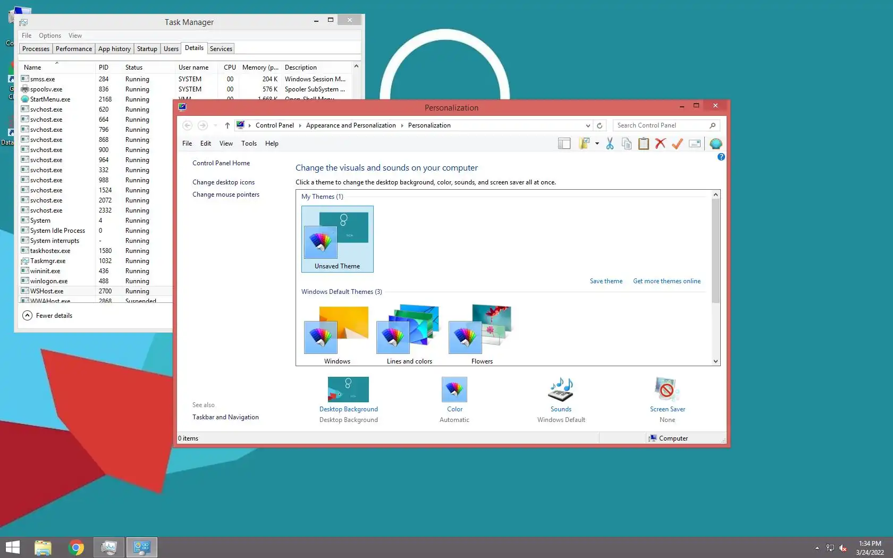Click the Forward navigation arrow
The width and height of the screenshot is (893, 558).
point(203,125)
